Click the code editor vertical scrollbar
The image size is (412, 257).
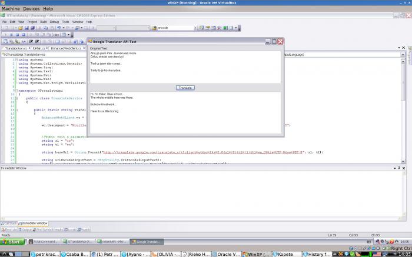pyautogui.click(x=403, y=110)
